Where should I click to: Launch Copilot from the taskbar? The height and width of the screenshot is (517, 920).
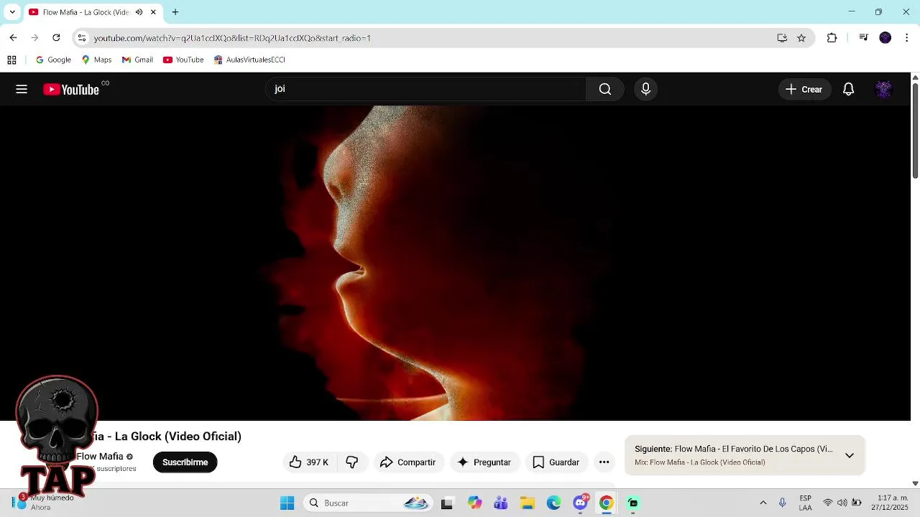474,503
